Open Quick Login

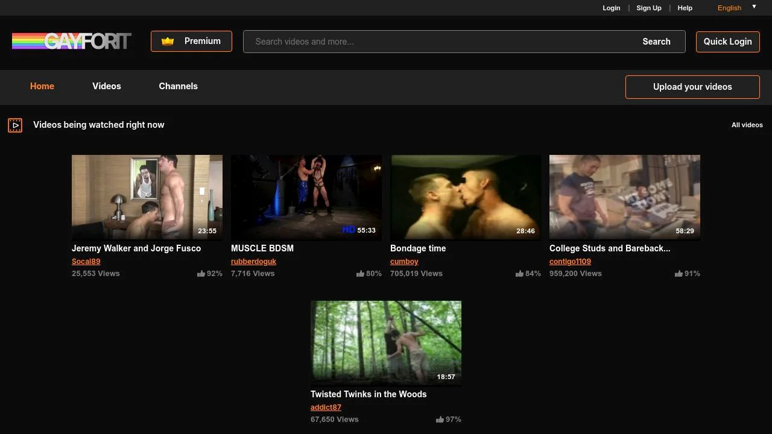727,42
